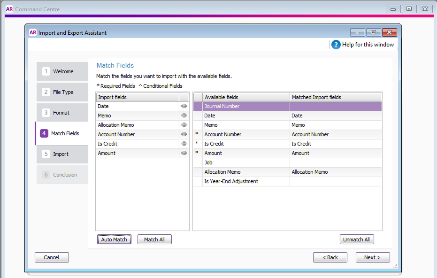
Task: Go to the Welcome step
Action: [x=62, y=71]
